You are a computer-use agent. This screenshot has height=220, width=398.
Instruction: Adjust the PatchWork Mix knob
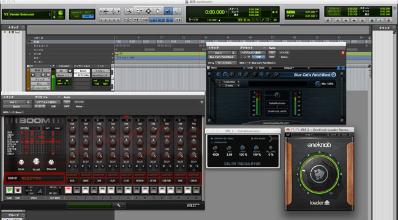(318, 84)
